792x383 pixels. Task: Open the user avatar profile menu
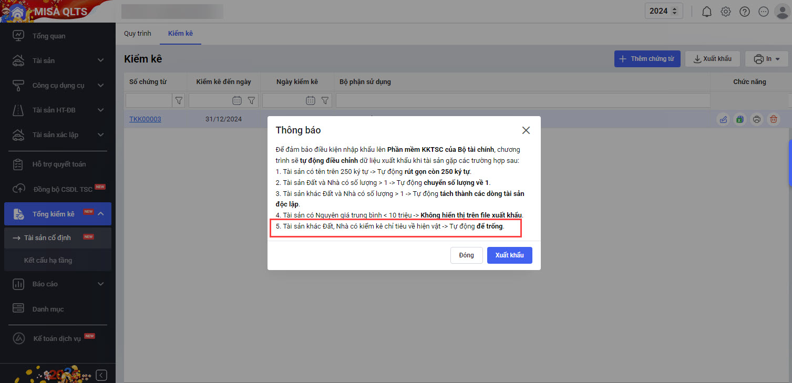(782, 12)
